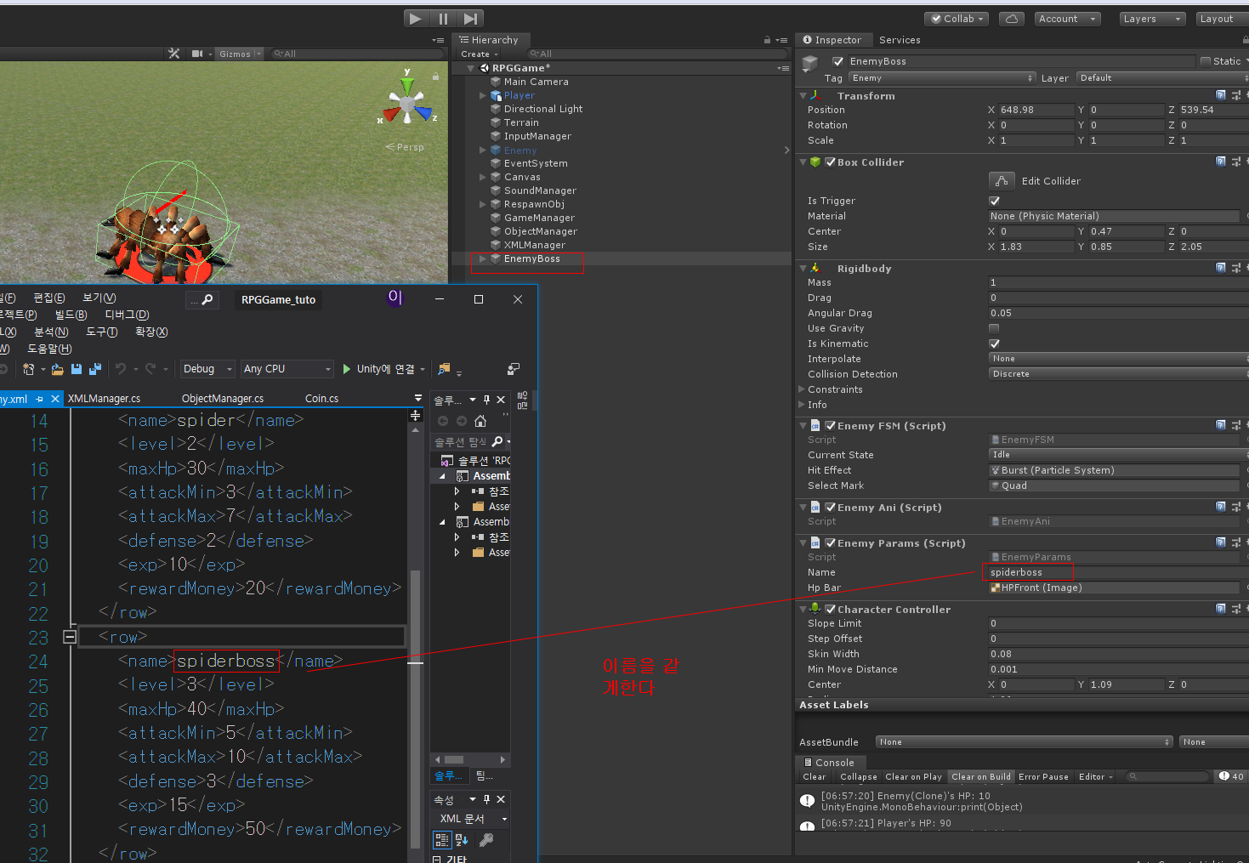Switch to Coin.cs editor tab
This screenshot has height=863, width=1249.
(x=321, y=399)
